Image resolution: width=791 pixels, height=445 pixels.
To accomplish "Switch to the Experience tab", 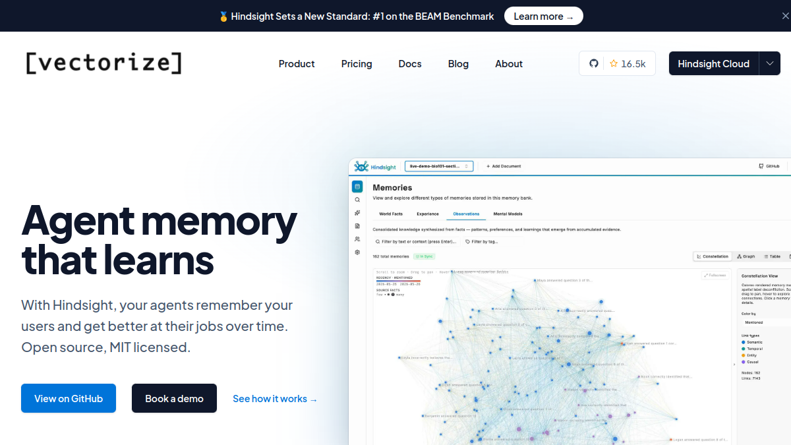I will (x=428, y=214).
